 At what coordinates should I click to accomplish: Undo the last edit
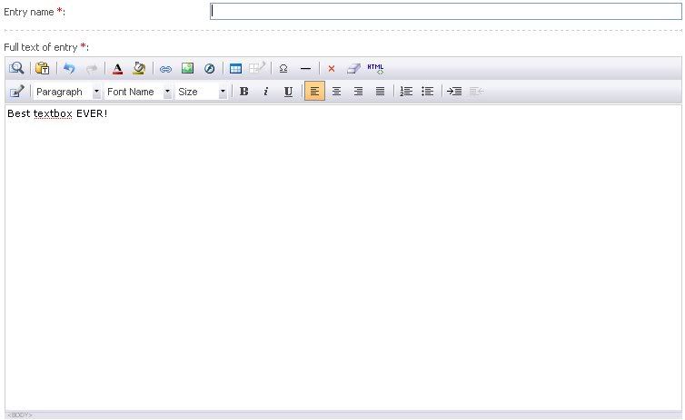(x=69, y=68)
